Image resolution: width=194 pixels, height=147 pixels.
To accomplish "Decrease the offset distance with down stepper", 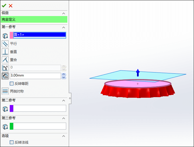I will pos(64,77).
